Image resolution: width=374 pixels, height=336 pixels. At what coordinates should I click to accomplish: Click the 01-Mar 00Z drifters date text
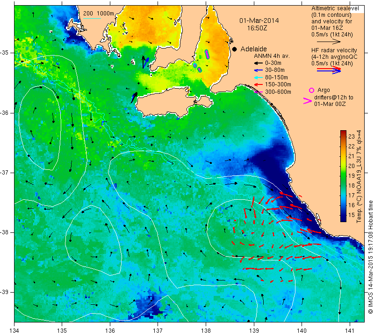(330, 104)
